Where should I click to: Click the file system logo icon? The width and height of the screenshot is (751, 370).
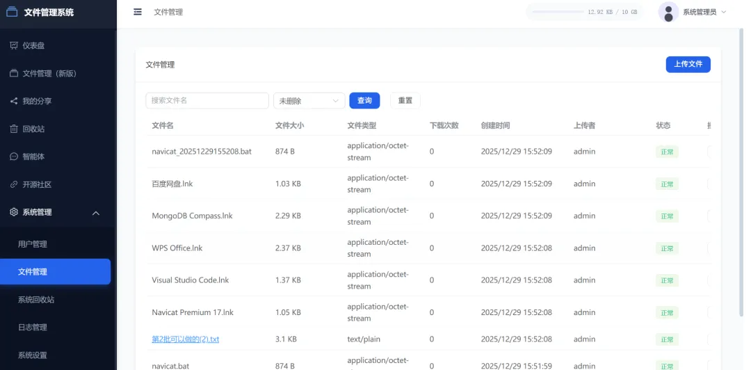(x=12, y=12)
